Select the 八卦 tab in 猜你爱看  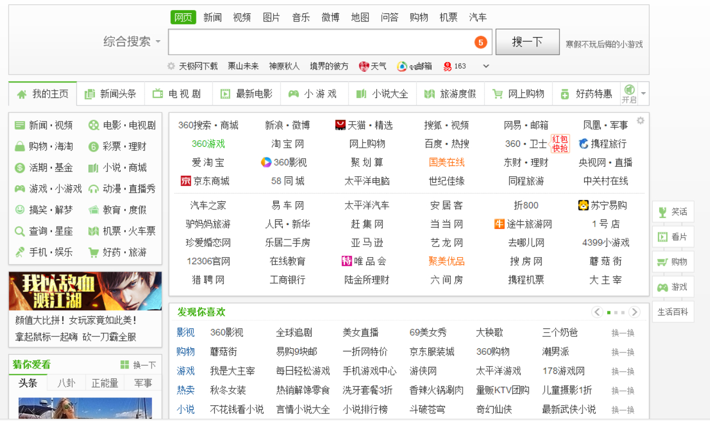coord(66,383)
